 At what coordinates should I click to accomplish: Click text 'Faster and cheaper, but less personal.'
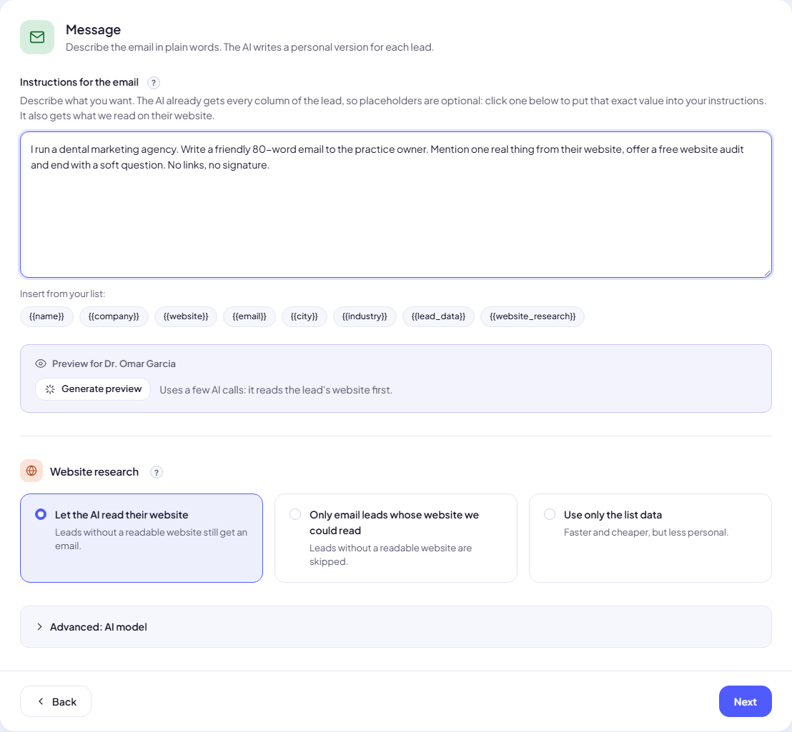(x=646, y=532)
